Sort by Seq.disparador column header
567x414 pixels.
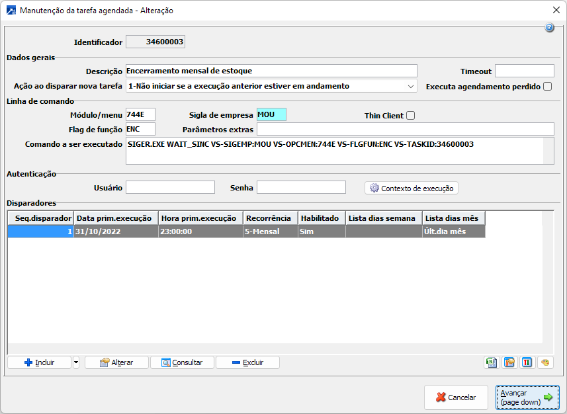(x=41, y=218)
